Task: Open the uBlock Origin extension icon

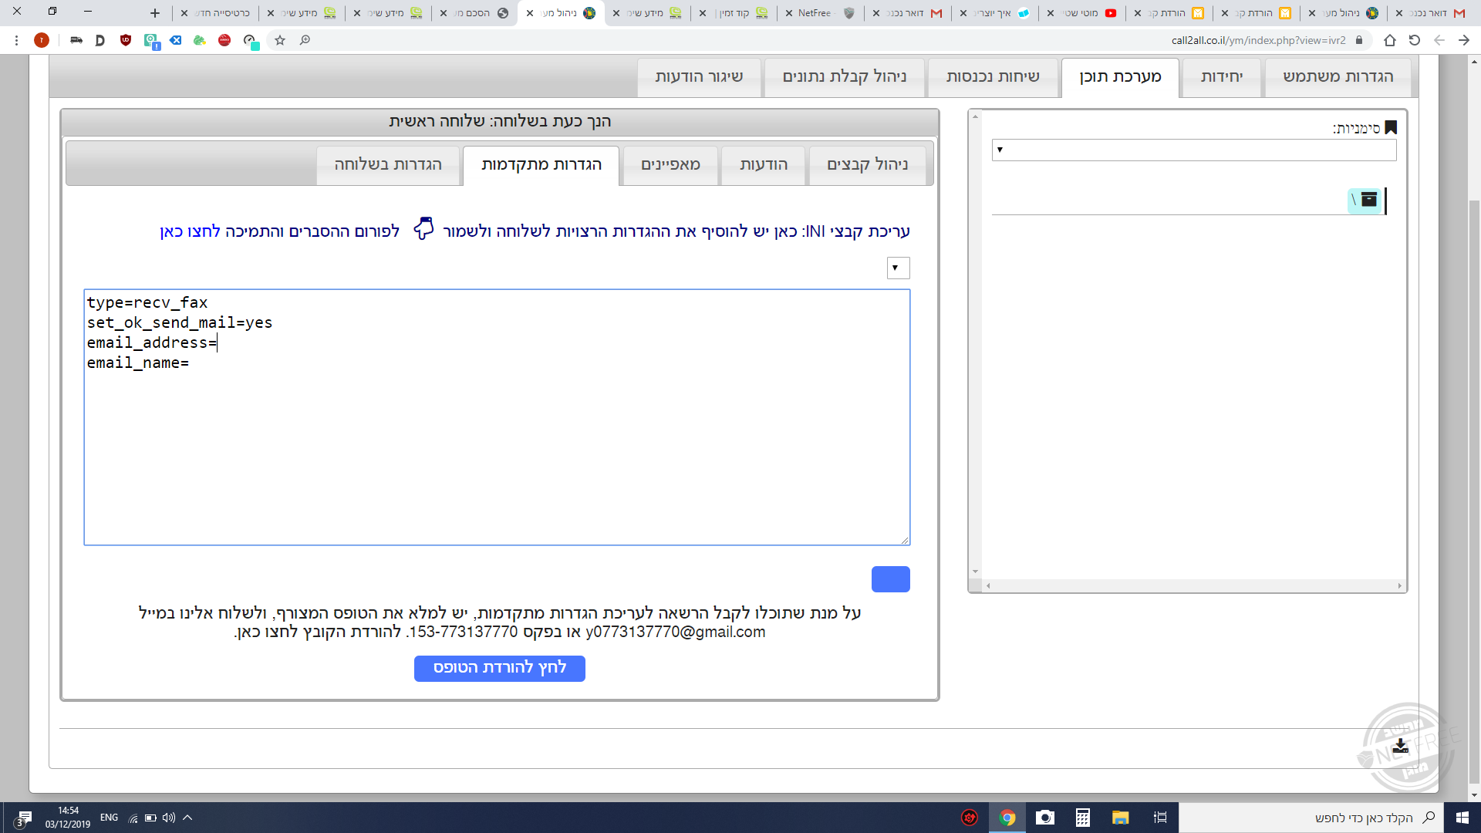Action: click(126, 40)
